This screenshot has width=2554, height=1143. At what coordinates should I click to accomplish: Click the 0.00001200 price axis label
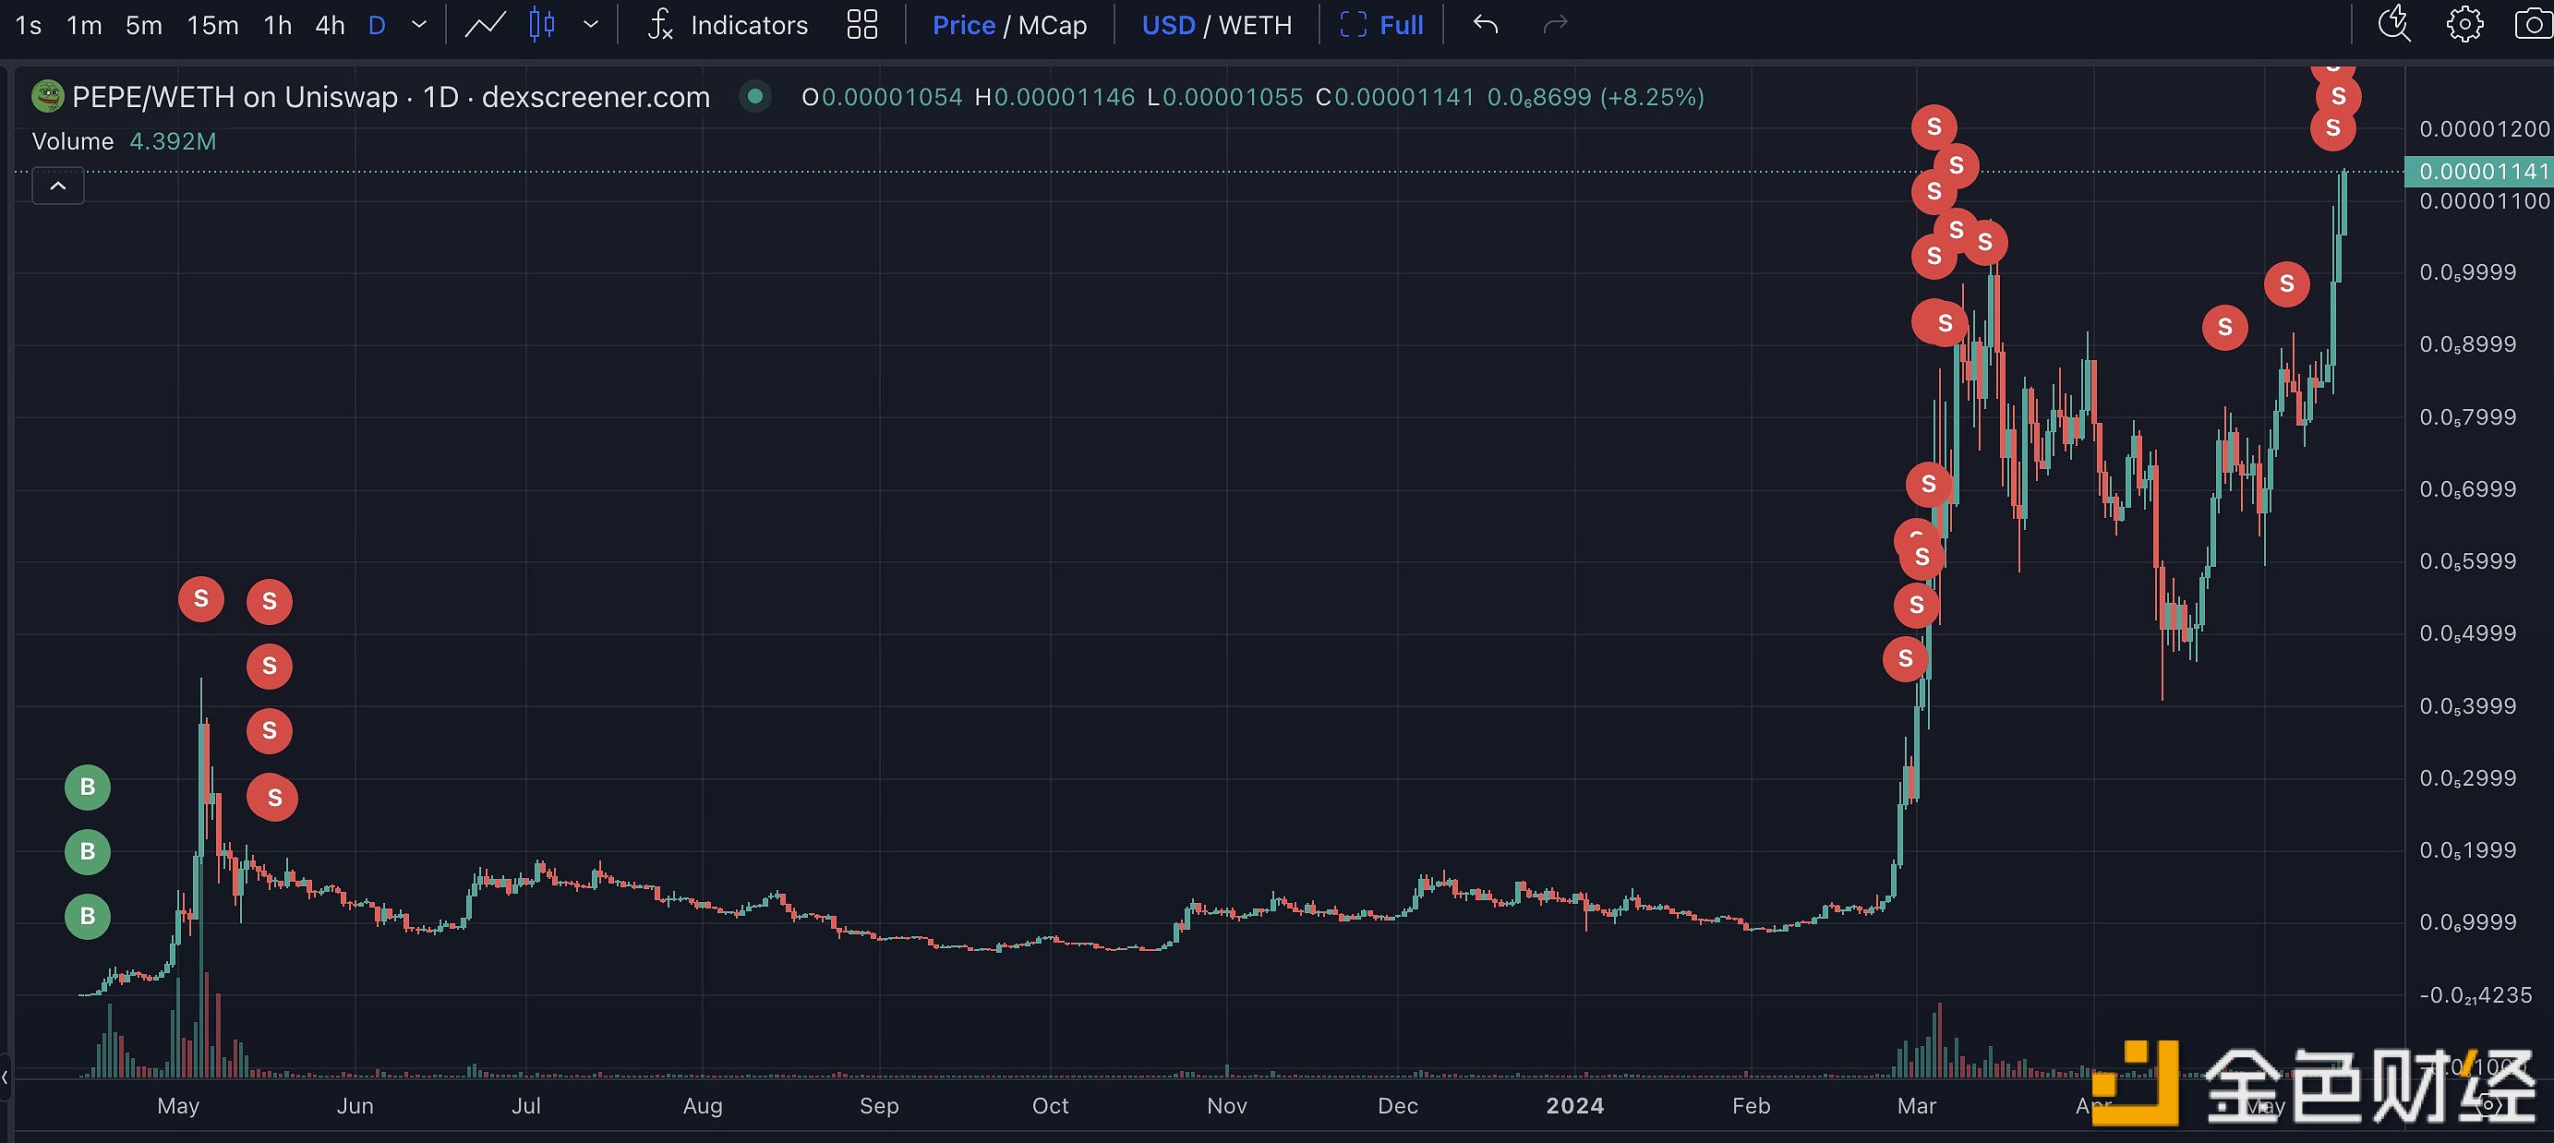tap(2484, 129)
